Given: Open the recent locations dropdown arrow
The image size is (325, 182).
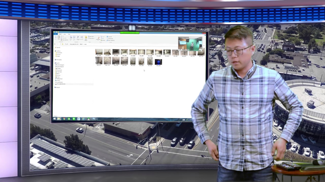Looking at the screenshot, I should click(59, 44).
